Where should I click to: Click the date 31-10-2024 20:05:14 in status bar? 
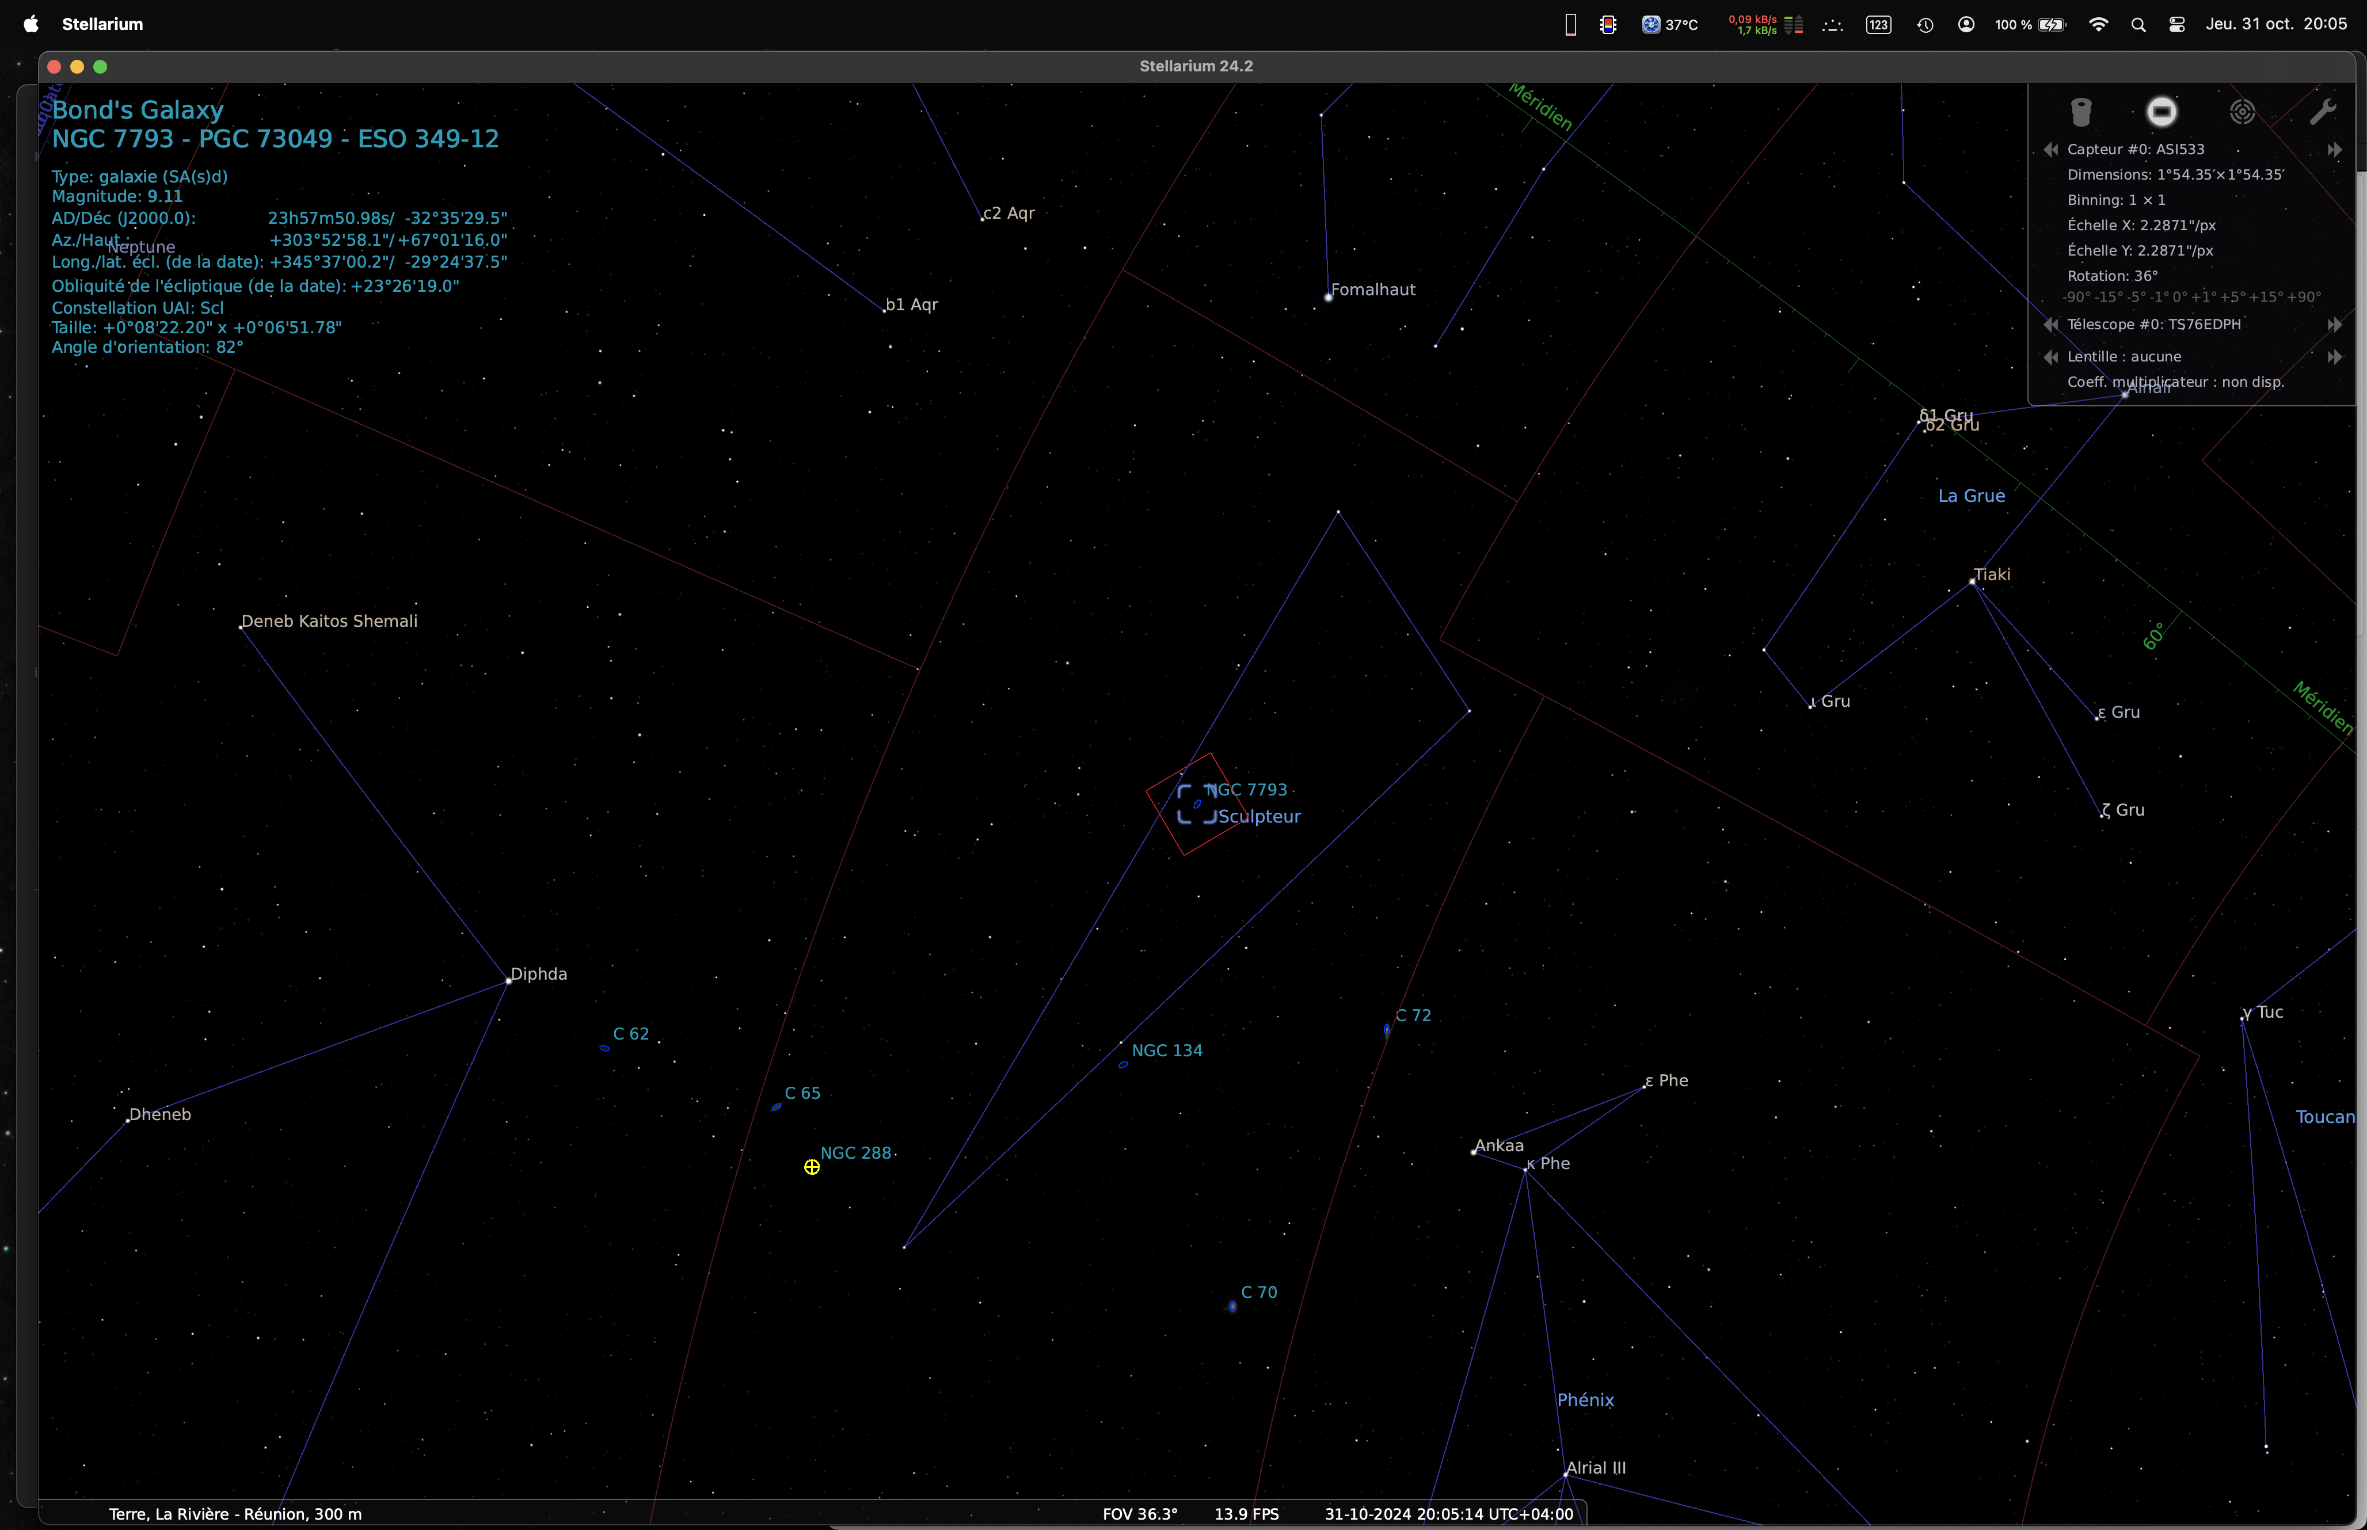1448,1514
